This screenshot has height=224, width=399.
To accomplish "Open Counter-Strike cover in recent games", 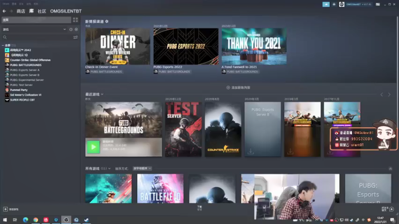I will tap(223, 129).
